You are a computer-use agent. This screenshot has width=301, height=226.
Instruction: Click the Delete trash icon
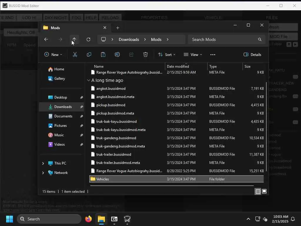pos(146,54)
